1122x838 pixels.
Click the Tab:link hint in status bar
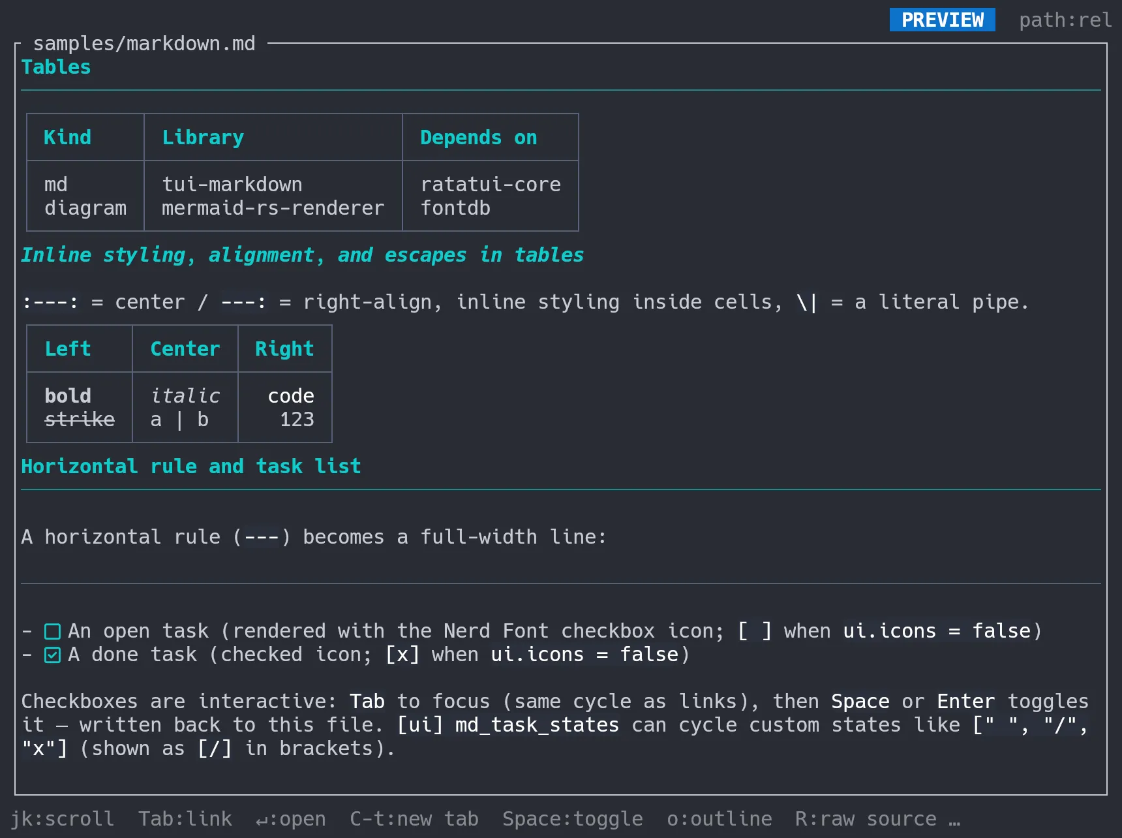tap(185, 818)
